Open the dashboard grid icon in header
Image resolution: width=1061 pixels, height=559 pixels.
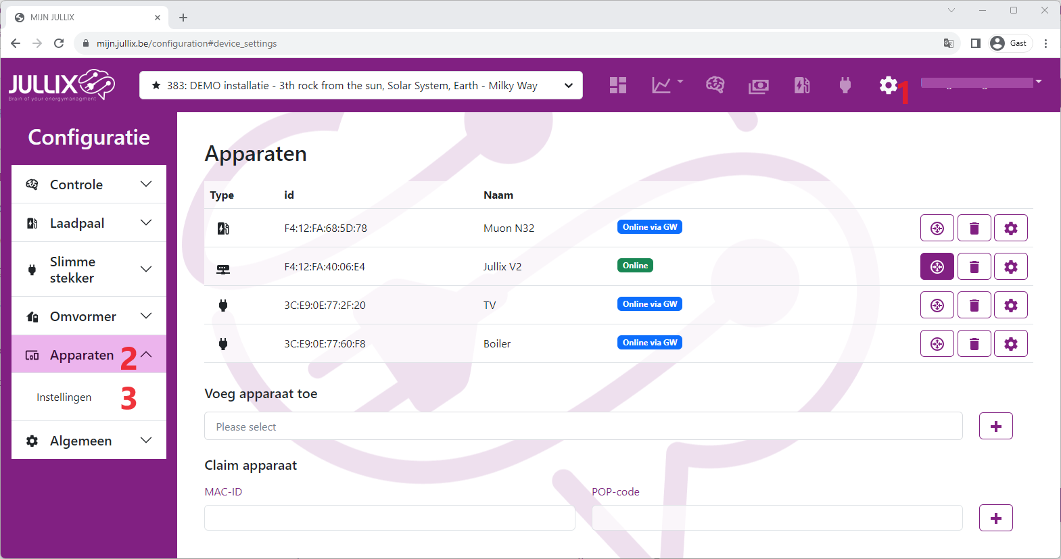(x=617, y=85)
